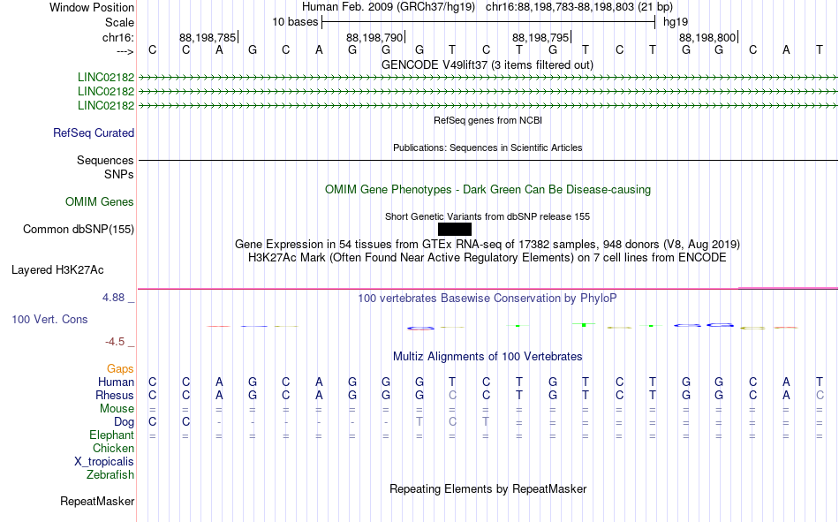Open the OMIM Genes track label
Image resolution: width=839 pixels, height=522 pixels.
[100, 202]
